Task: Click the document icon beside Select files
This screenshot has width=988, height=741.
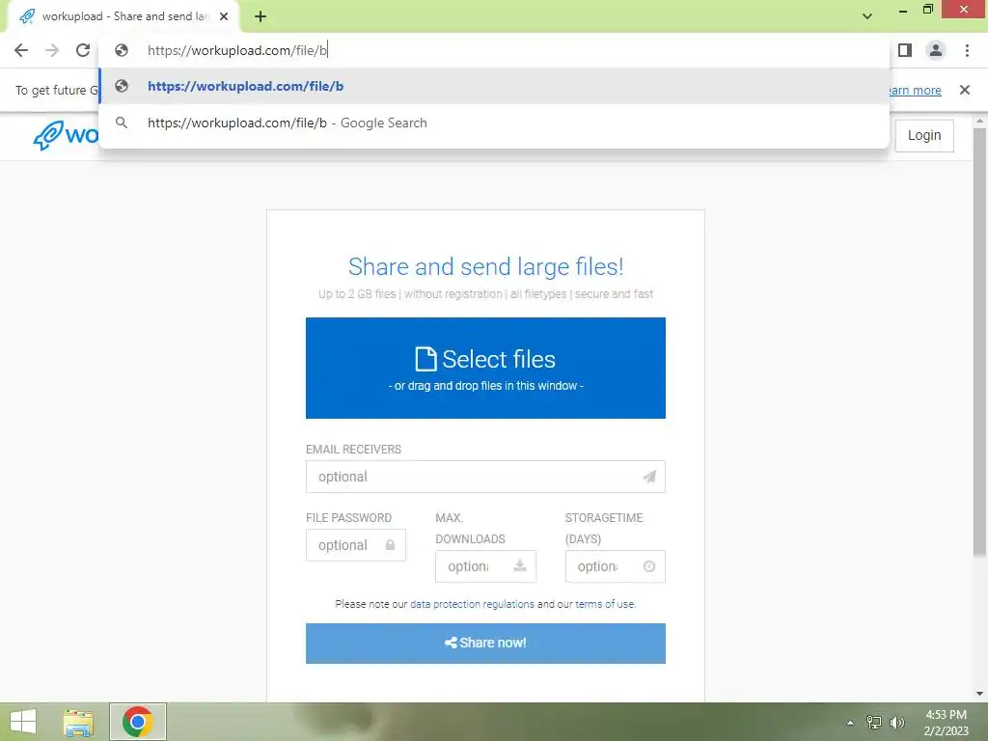Action: pyautogui.click(x=425, y=359)
